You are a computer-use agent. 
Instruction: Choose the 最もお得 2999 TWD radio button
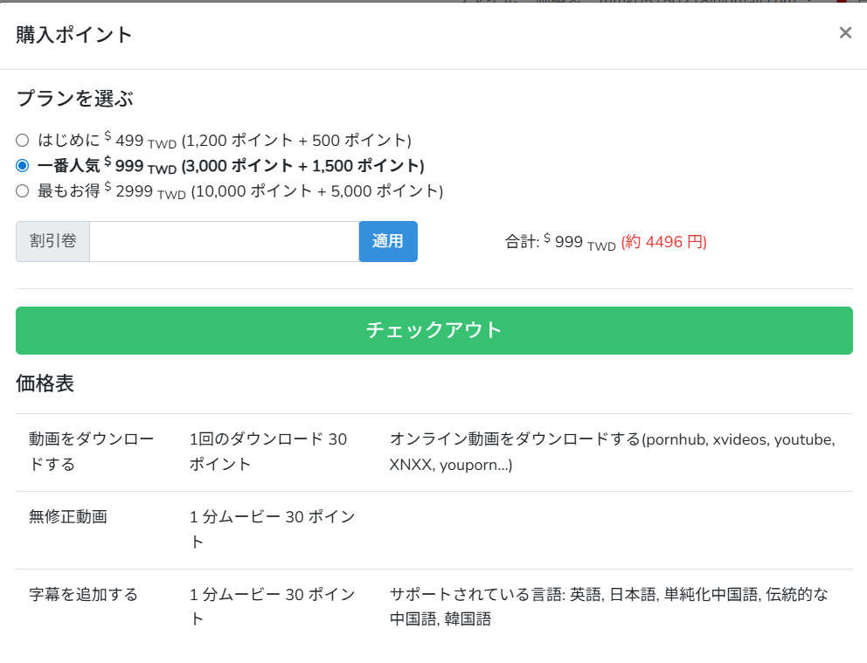[23, 190]
